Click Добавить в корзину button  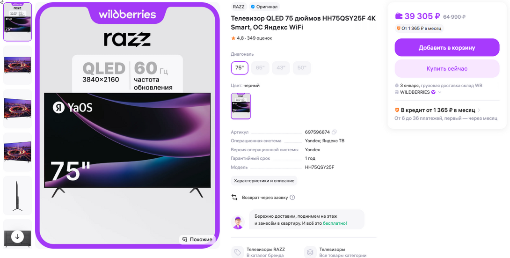[447, 47]
